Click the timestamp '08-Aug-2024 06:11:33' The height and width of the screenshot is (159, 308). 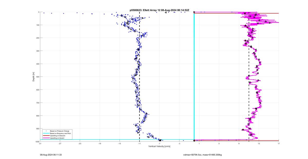[51, 155]
